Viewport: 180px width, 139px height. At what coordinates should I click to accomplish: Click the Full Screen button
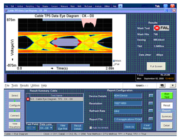156,66
